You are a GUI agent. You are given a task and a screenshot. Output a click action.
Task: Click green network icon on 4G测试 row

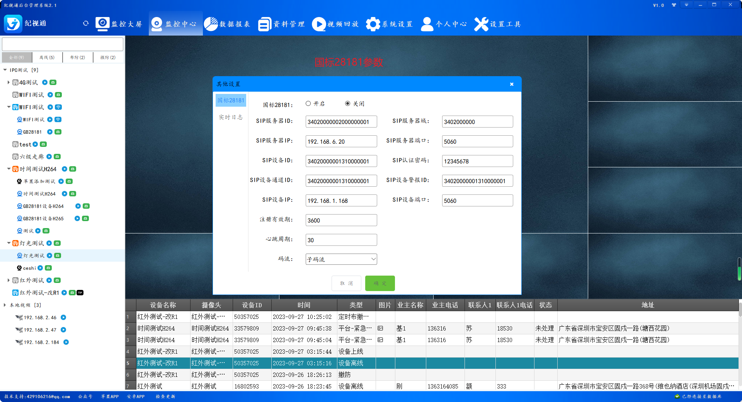53,82
